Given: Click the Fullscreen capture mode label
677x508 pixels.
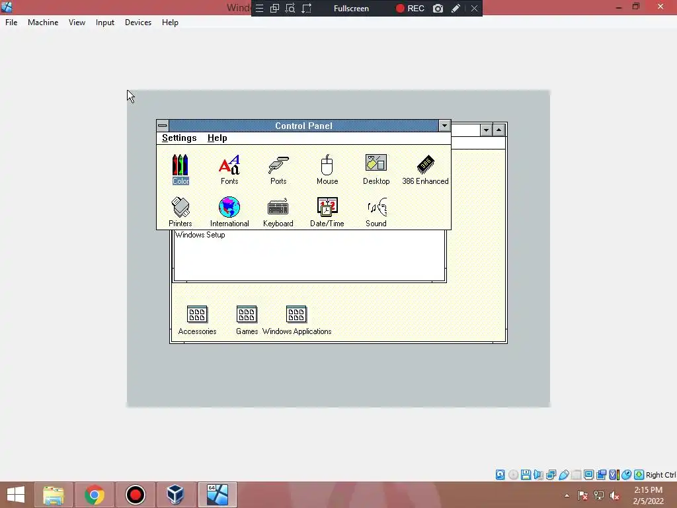Looking at the screenshot, I should click(351, 8).
